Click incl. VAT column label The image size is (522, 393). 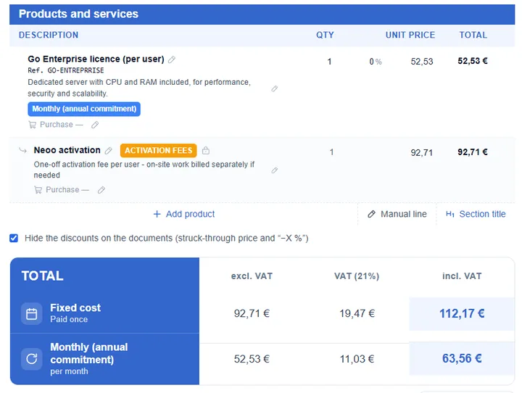click(x=462, y=276)
